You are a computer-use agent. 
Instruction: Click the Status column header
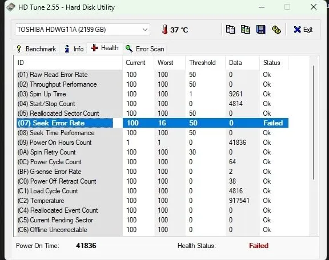(x=274, y=63)
